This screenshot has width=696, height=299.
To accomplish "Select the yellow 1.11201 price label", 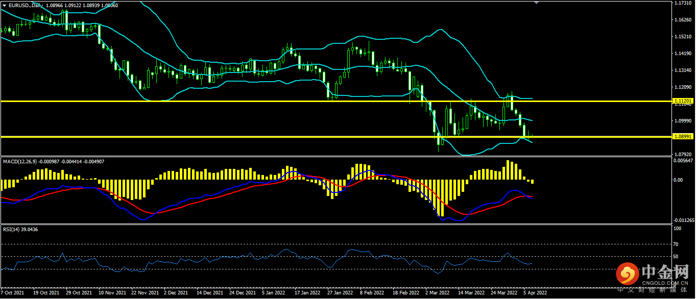I will click(683, 101).
